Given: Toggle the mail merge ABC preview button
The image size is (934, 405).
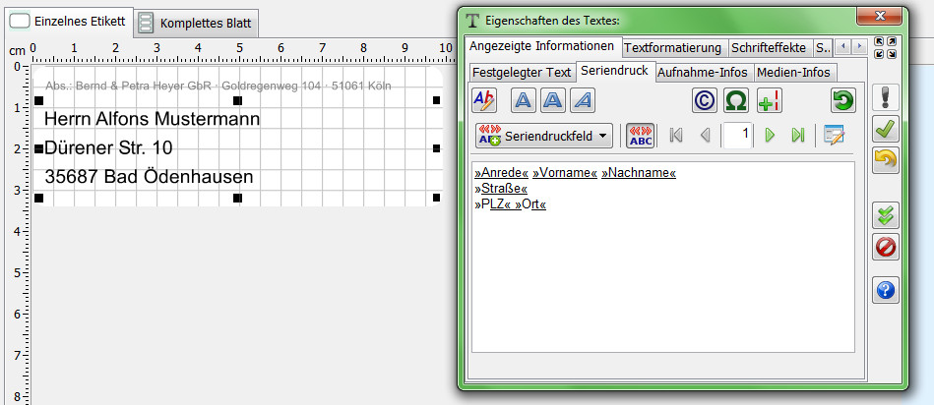Looking at the screenshot, I should [641, 136].
